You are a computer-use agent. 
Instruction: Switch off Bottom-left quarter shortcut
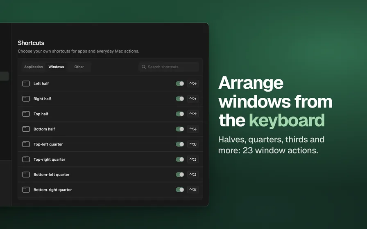click(180, 175)
